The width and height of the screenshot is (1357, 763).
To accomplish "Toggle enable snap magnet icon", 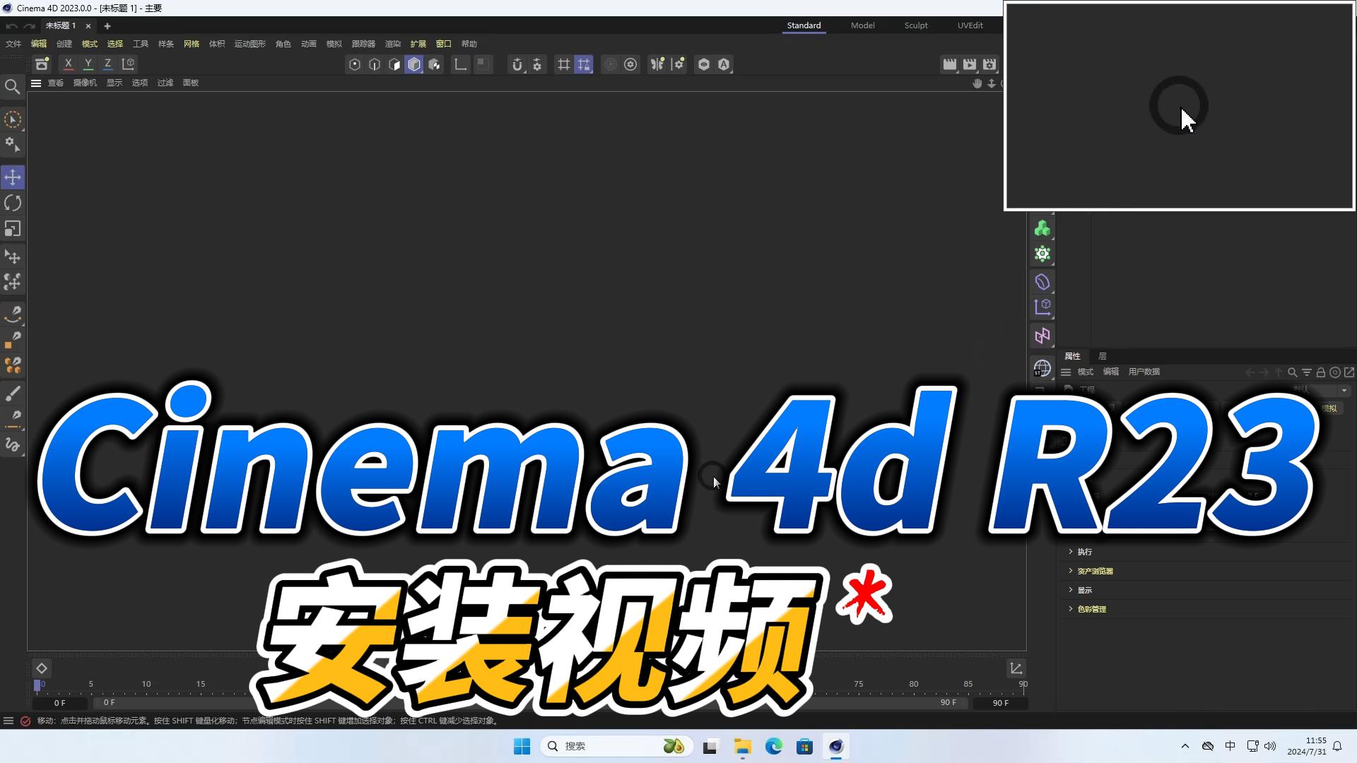I will [517, 64].
